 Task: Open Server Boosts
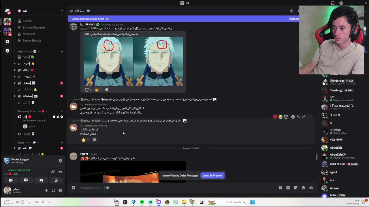(40, 41)
